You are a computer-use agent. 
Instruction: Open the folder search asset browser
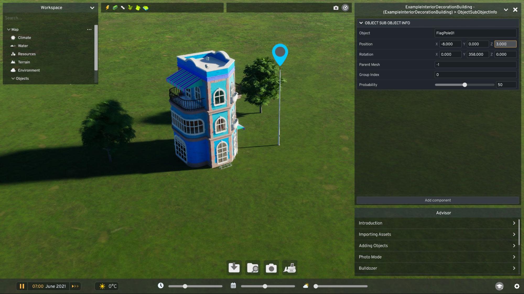(x=253, y=268)
